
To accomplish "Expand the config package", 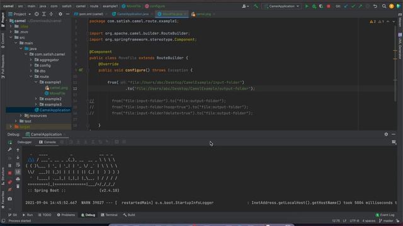I will 31,65.
